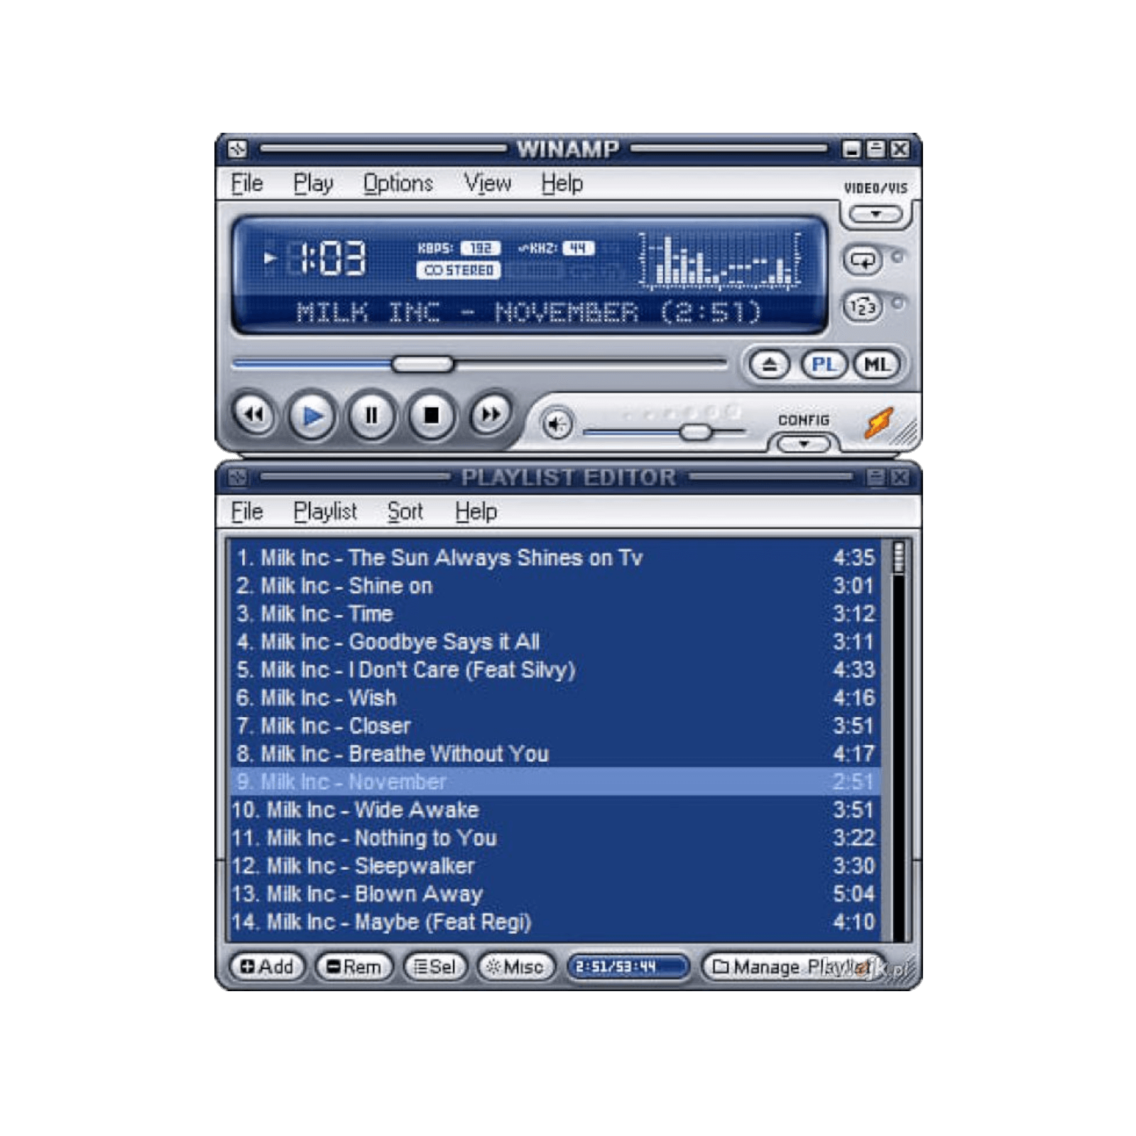Toggle shuffle 123 button
Viewport: 1136px width, 1136px height.
863,307
